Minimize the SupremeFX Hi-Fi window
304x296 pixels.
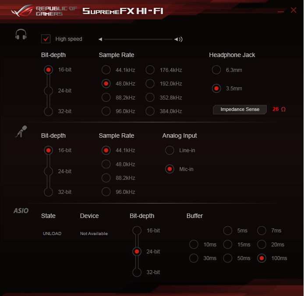(280, 12)
